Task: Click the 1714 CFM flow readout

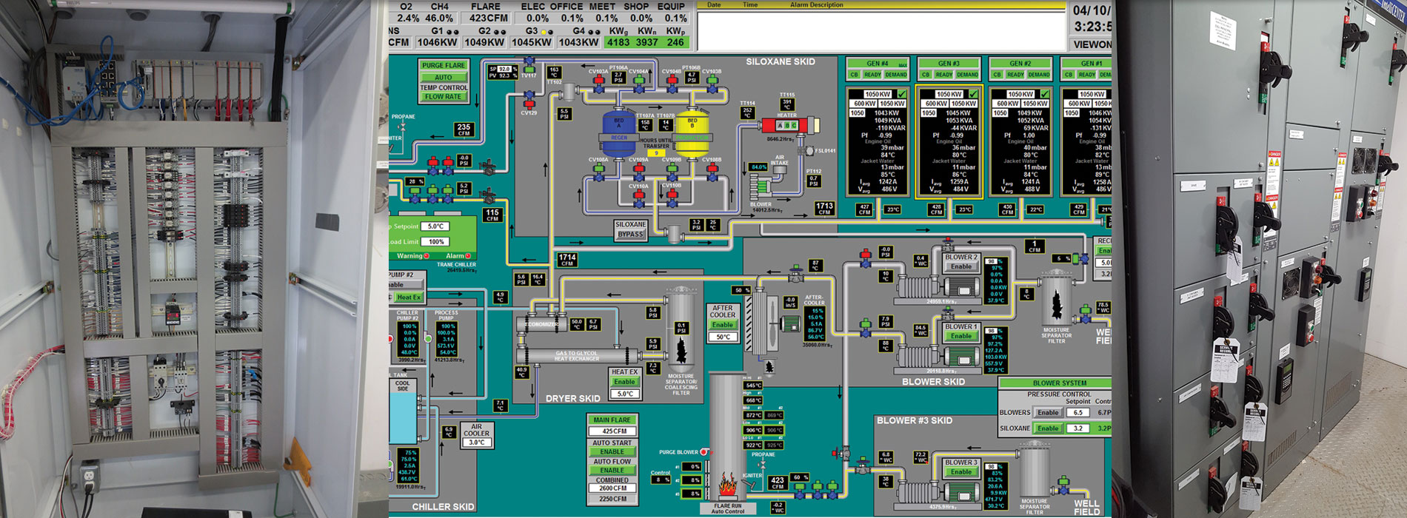Action: (x=567, y=260)
